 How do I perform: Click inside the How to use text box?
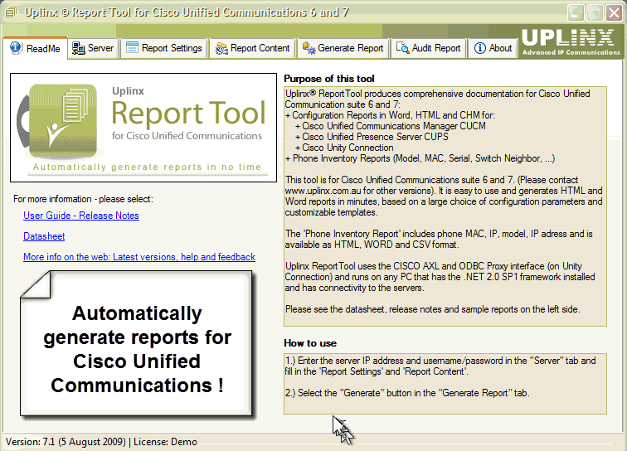click(x=445, y=383)
